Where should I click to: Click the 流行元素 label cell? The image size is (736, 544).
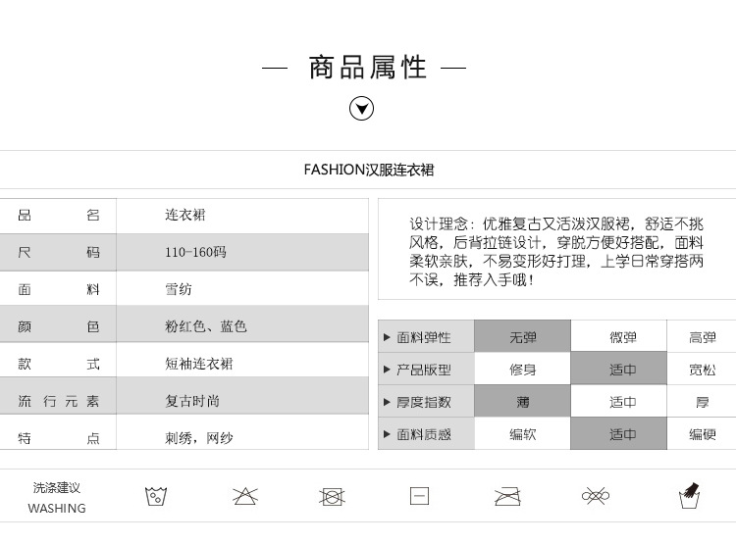58,396
